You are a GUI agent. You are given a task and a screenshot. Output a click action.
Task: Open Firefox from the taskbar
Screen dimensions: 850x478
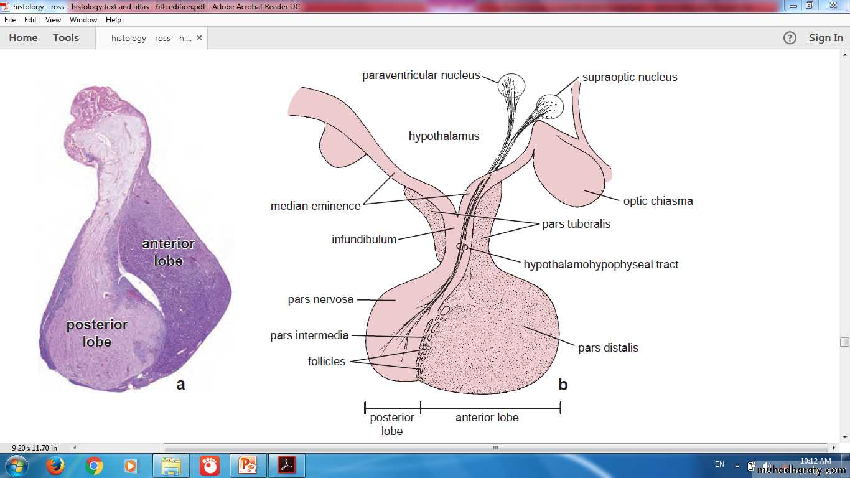55,465
